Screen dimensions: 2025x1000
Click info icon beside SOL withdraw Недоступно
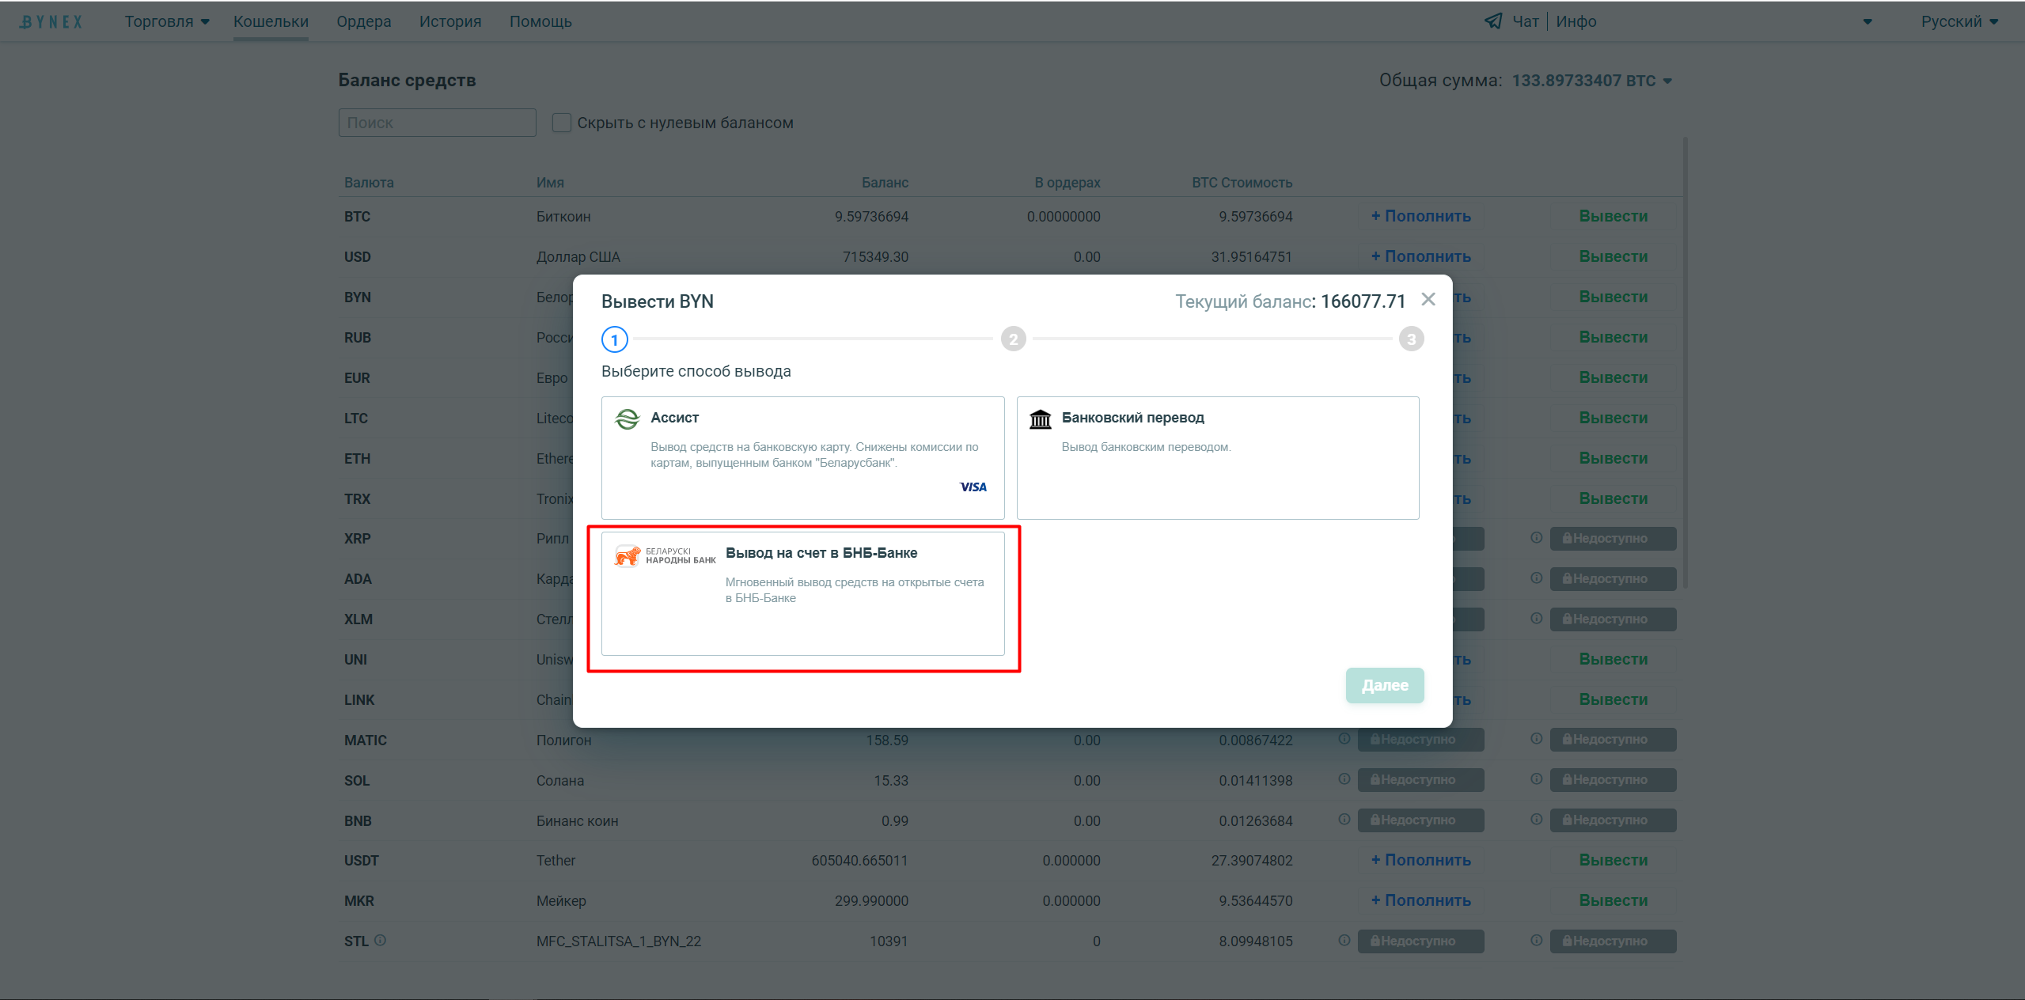pos(1536,778)
